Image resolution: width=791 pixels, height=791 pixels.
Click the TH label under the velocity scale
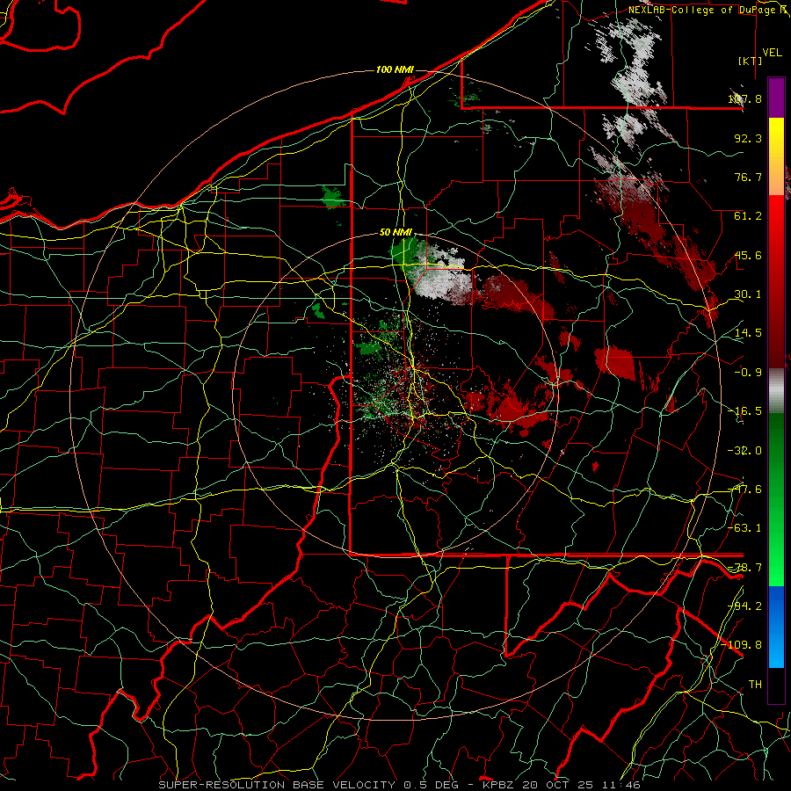point(755,685)
